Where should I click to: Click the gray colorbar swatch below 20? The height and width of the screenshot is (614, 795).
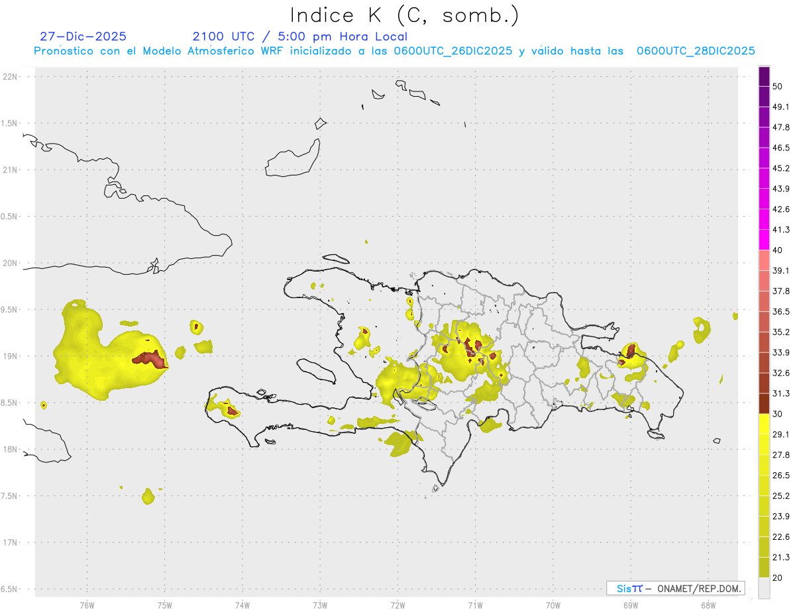765,588
